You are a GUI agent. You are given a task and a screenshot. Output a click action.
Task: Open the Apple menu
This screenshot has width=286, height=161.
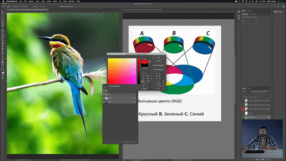(x=3, y=1)
